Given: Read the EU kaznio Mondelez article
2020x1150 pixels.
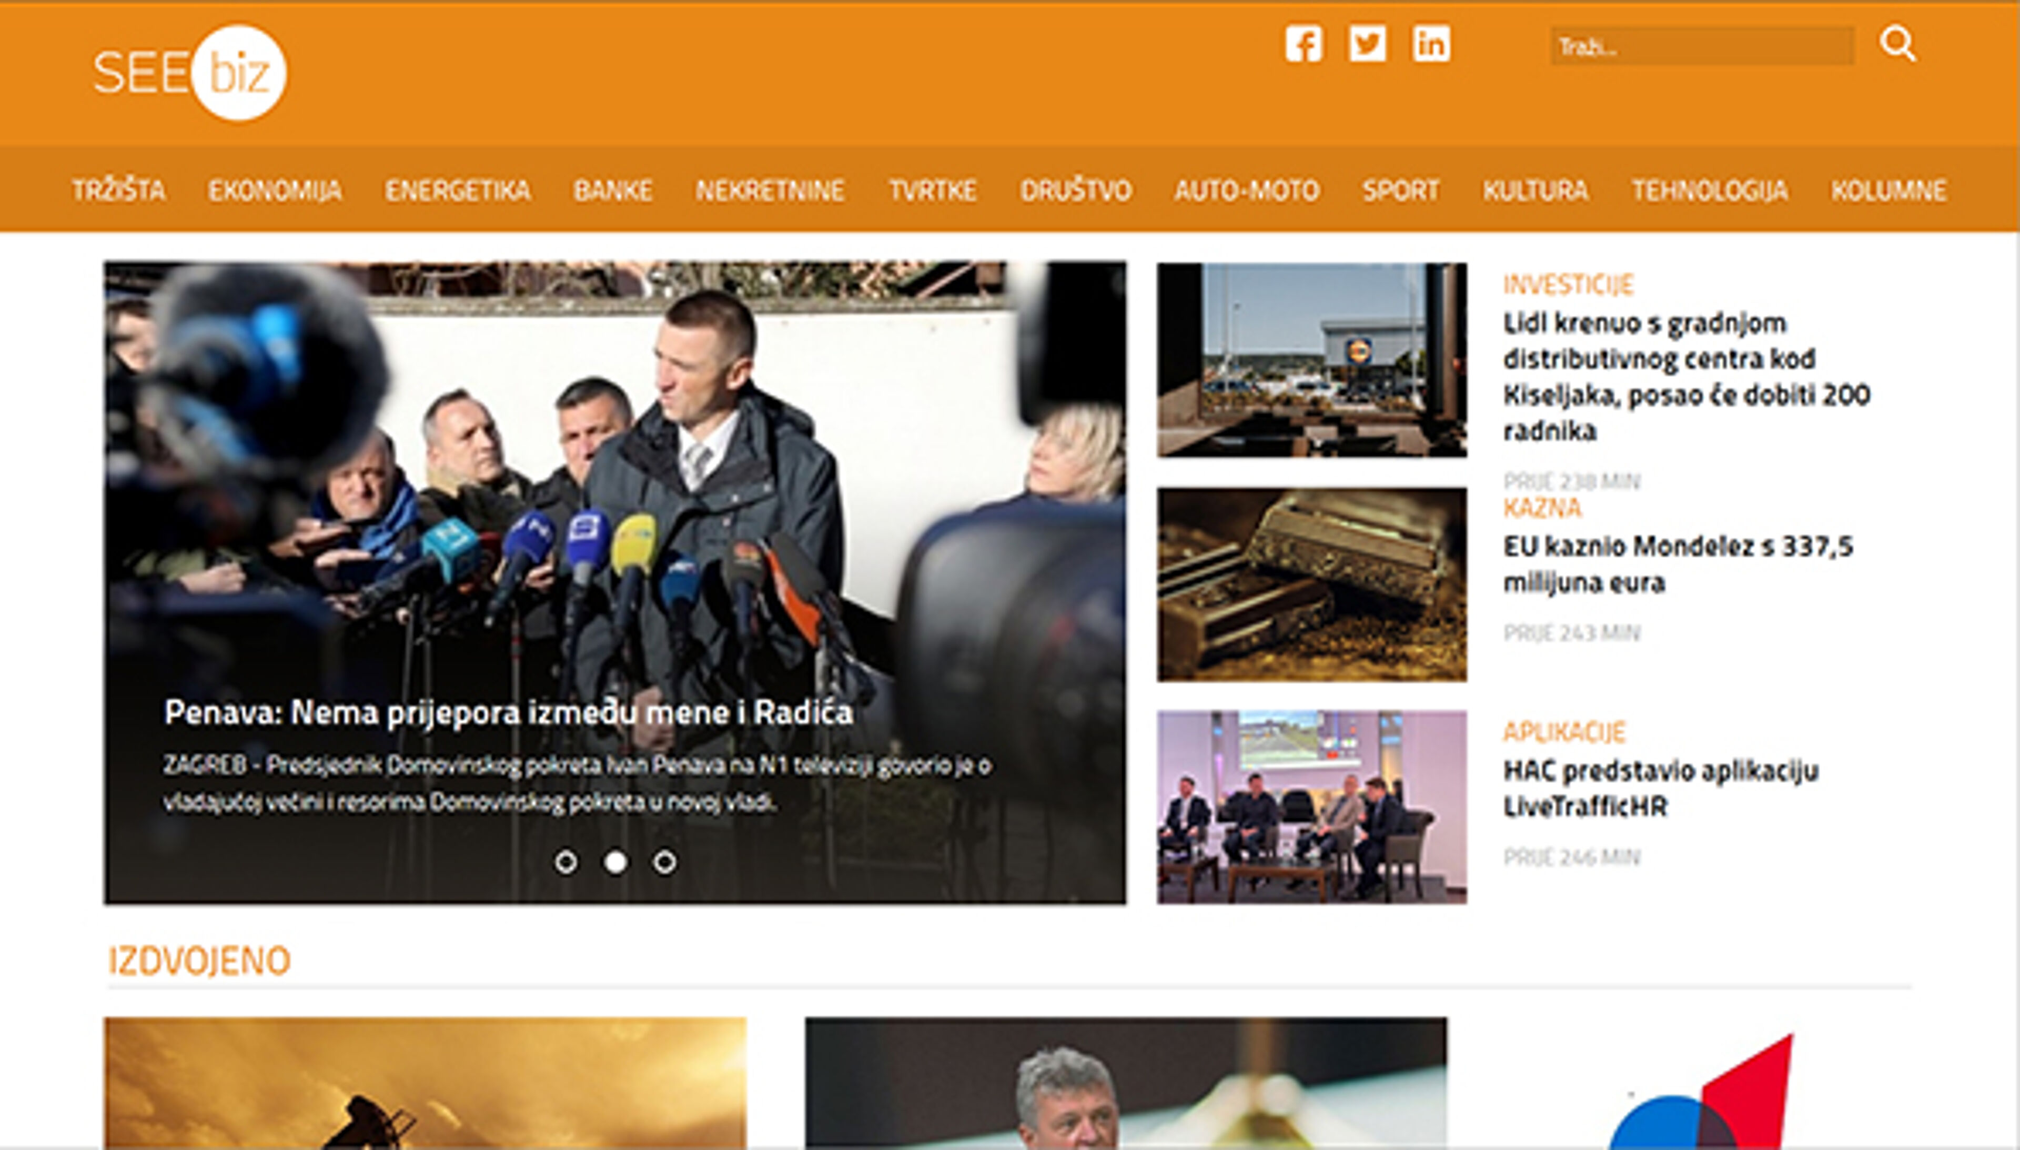Looking at the screenshot, I should coord(1677,564).
